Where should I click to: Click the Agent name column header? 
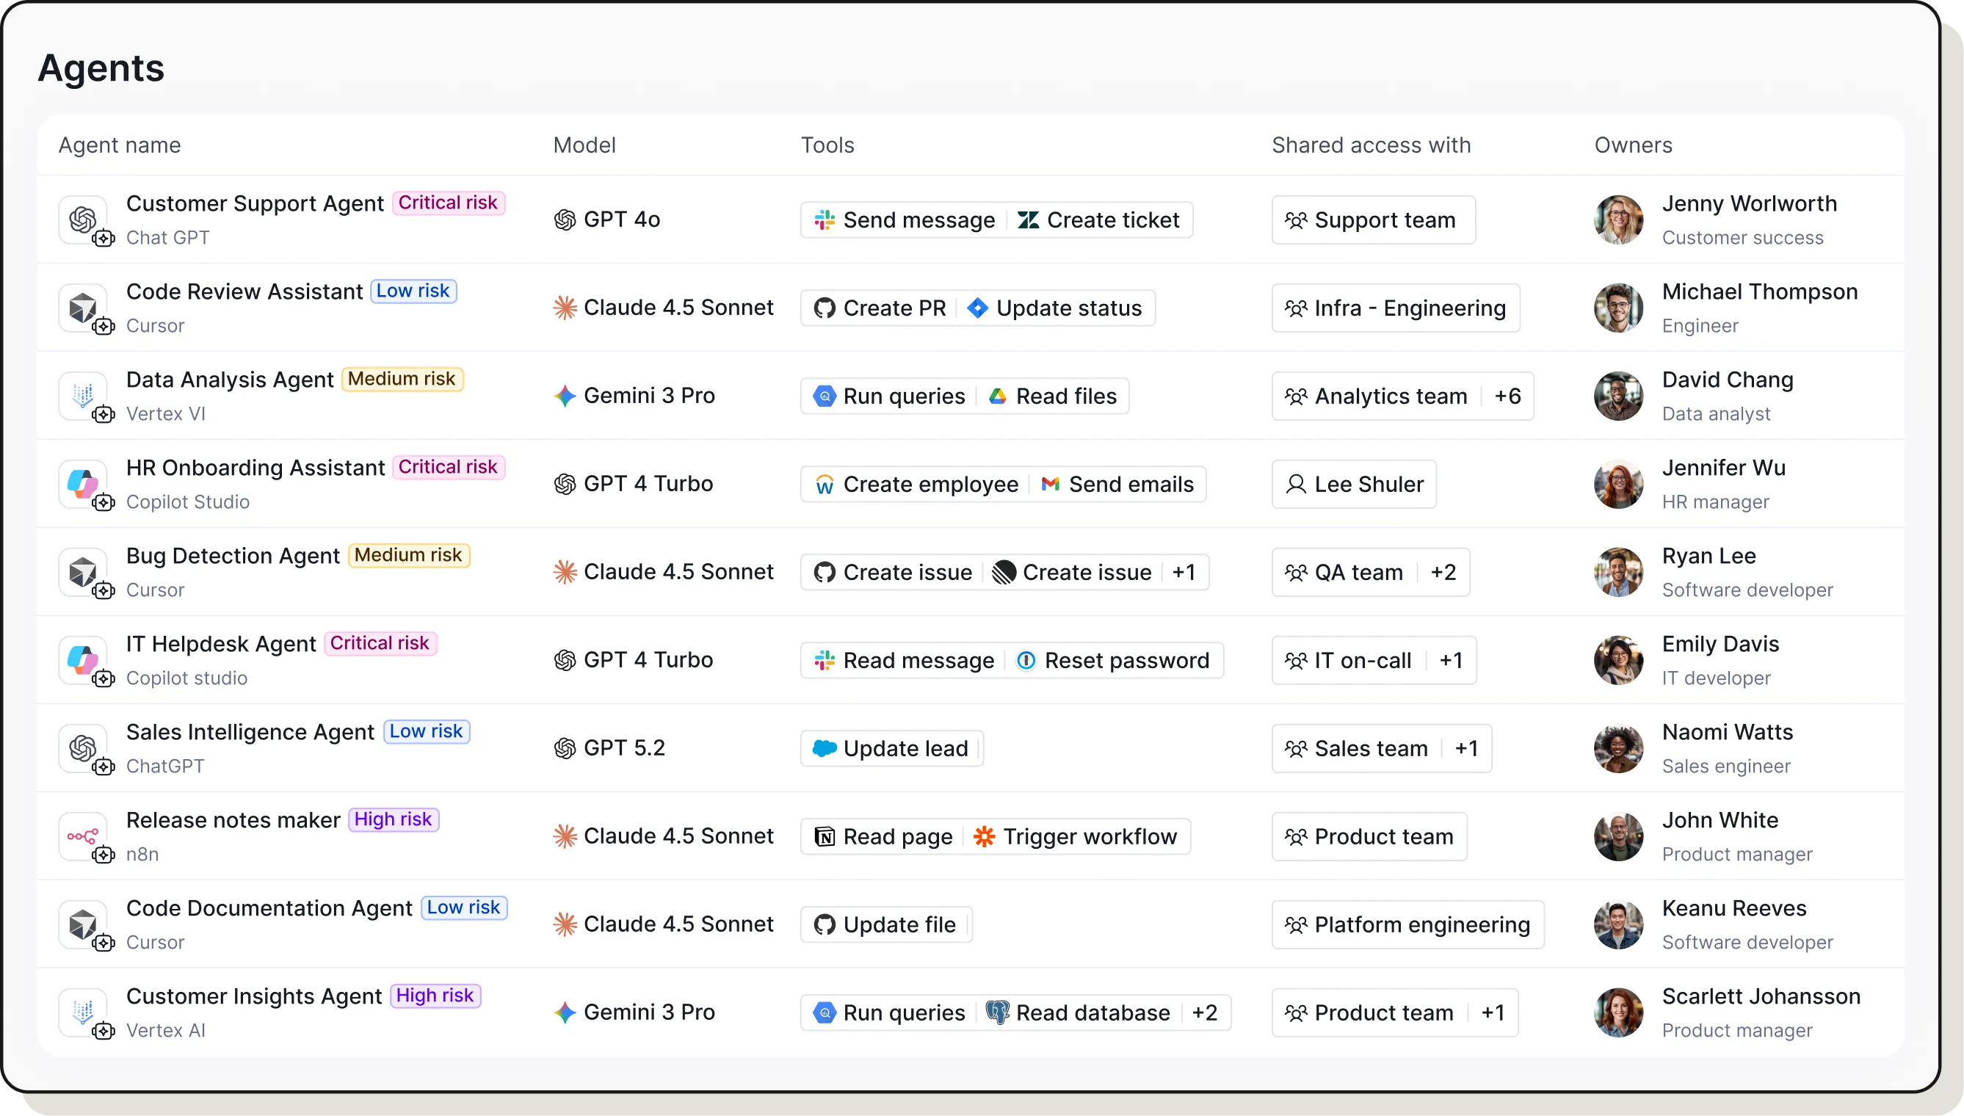pyautogui.click(x=120, y=145)
